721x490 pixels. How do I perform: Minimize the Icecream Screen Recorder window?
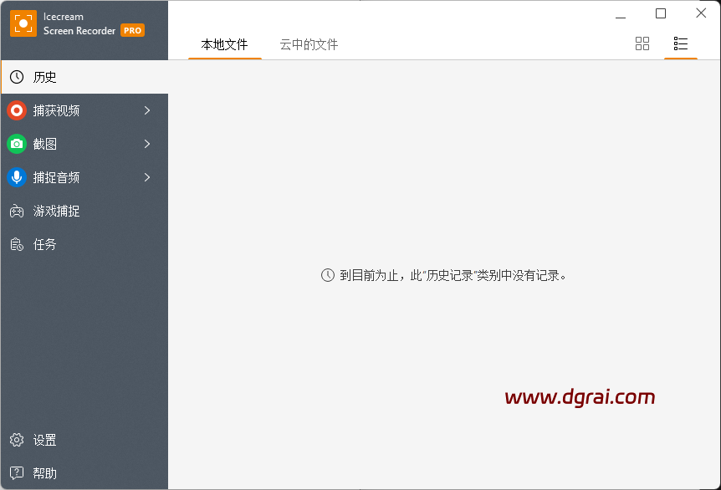point(621,18)
